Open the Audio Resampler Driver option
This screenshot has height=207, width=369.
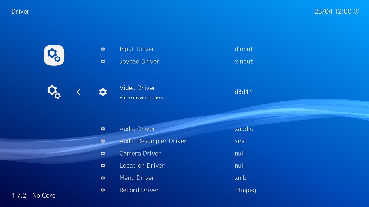[153, 141]
